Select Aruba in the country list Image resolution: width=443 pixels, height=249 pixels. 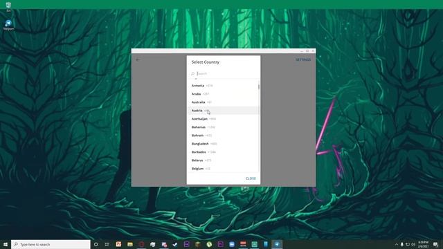coord(223,94)
